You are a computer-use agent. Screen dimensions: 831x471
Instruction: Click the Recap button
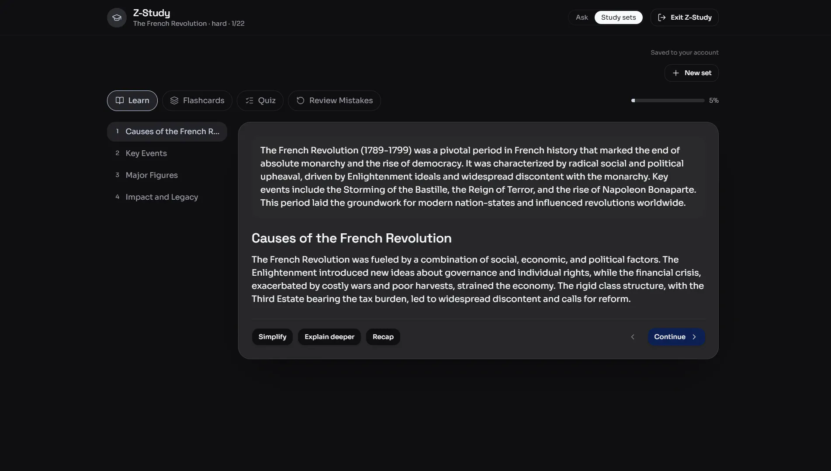point(383,337)
